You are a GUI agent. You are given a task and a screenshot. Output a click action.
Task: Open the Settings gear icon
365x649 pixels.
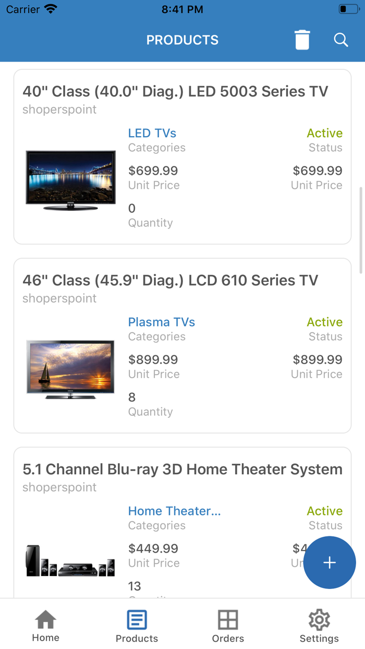click(319, 620)
